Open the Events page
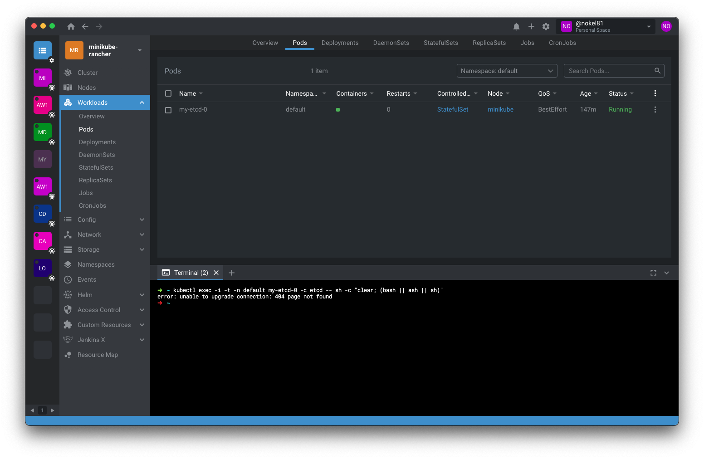This screenshot has width=704, height=459. [x=86, y=279]
